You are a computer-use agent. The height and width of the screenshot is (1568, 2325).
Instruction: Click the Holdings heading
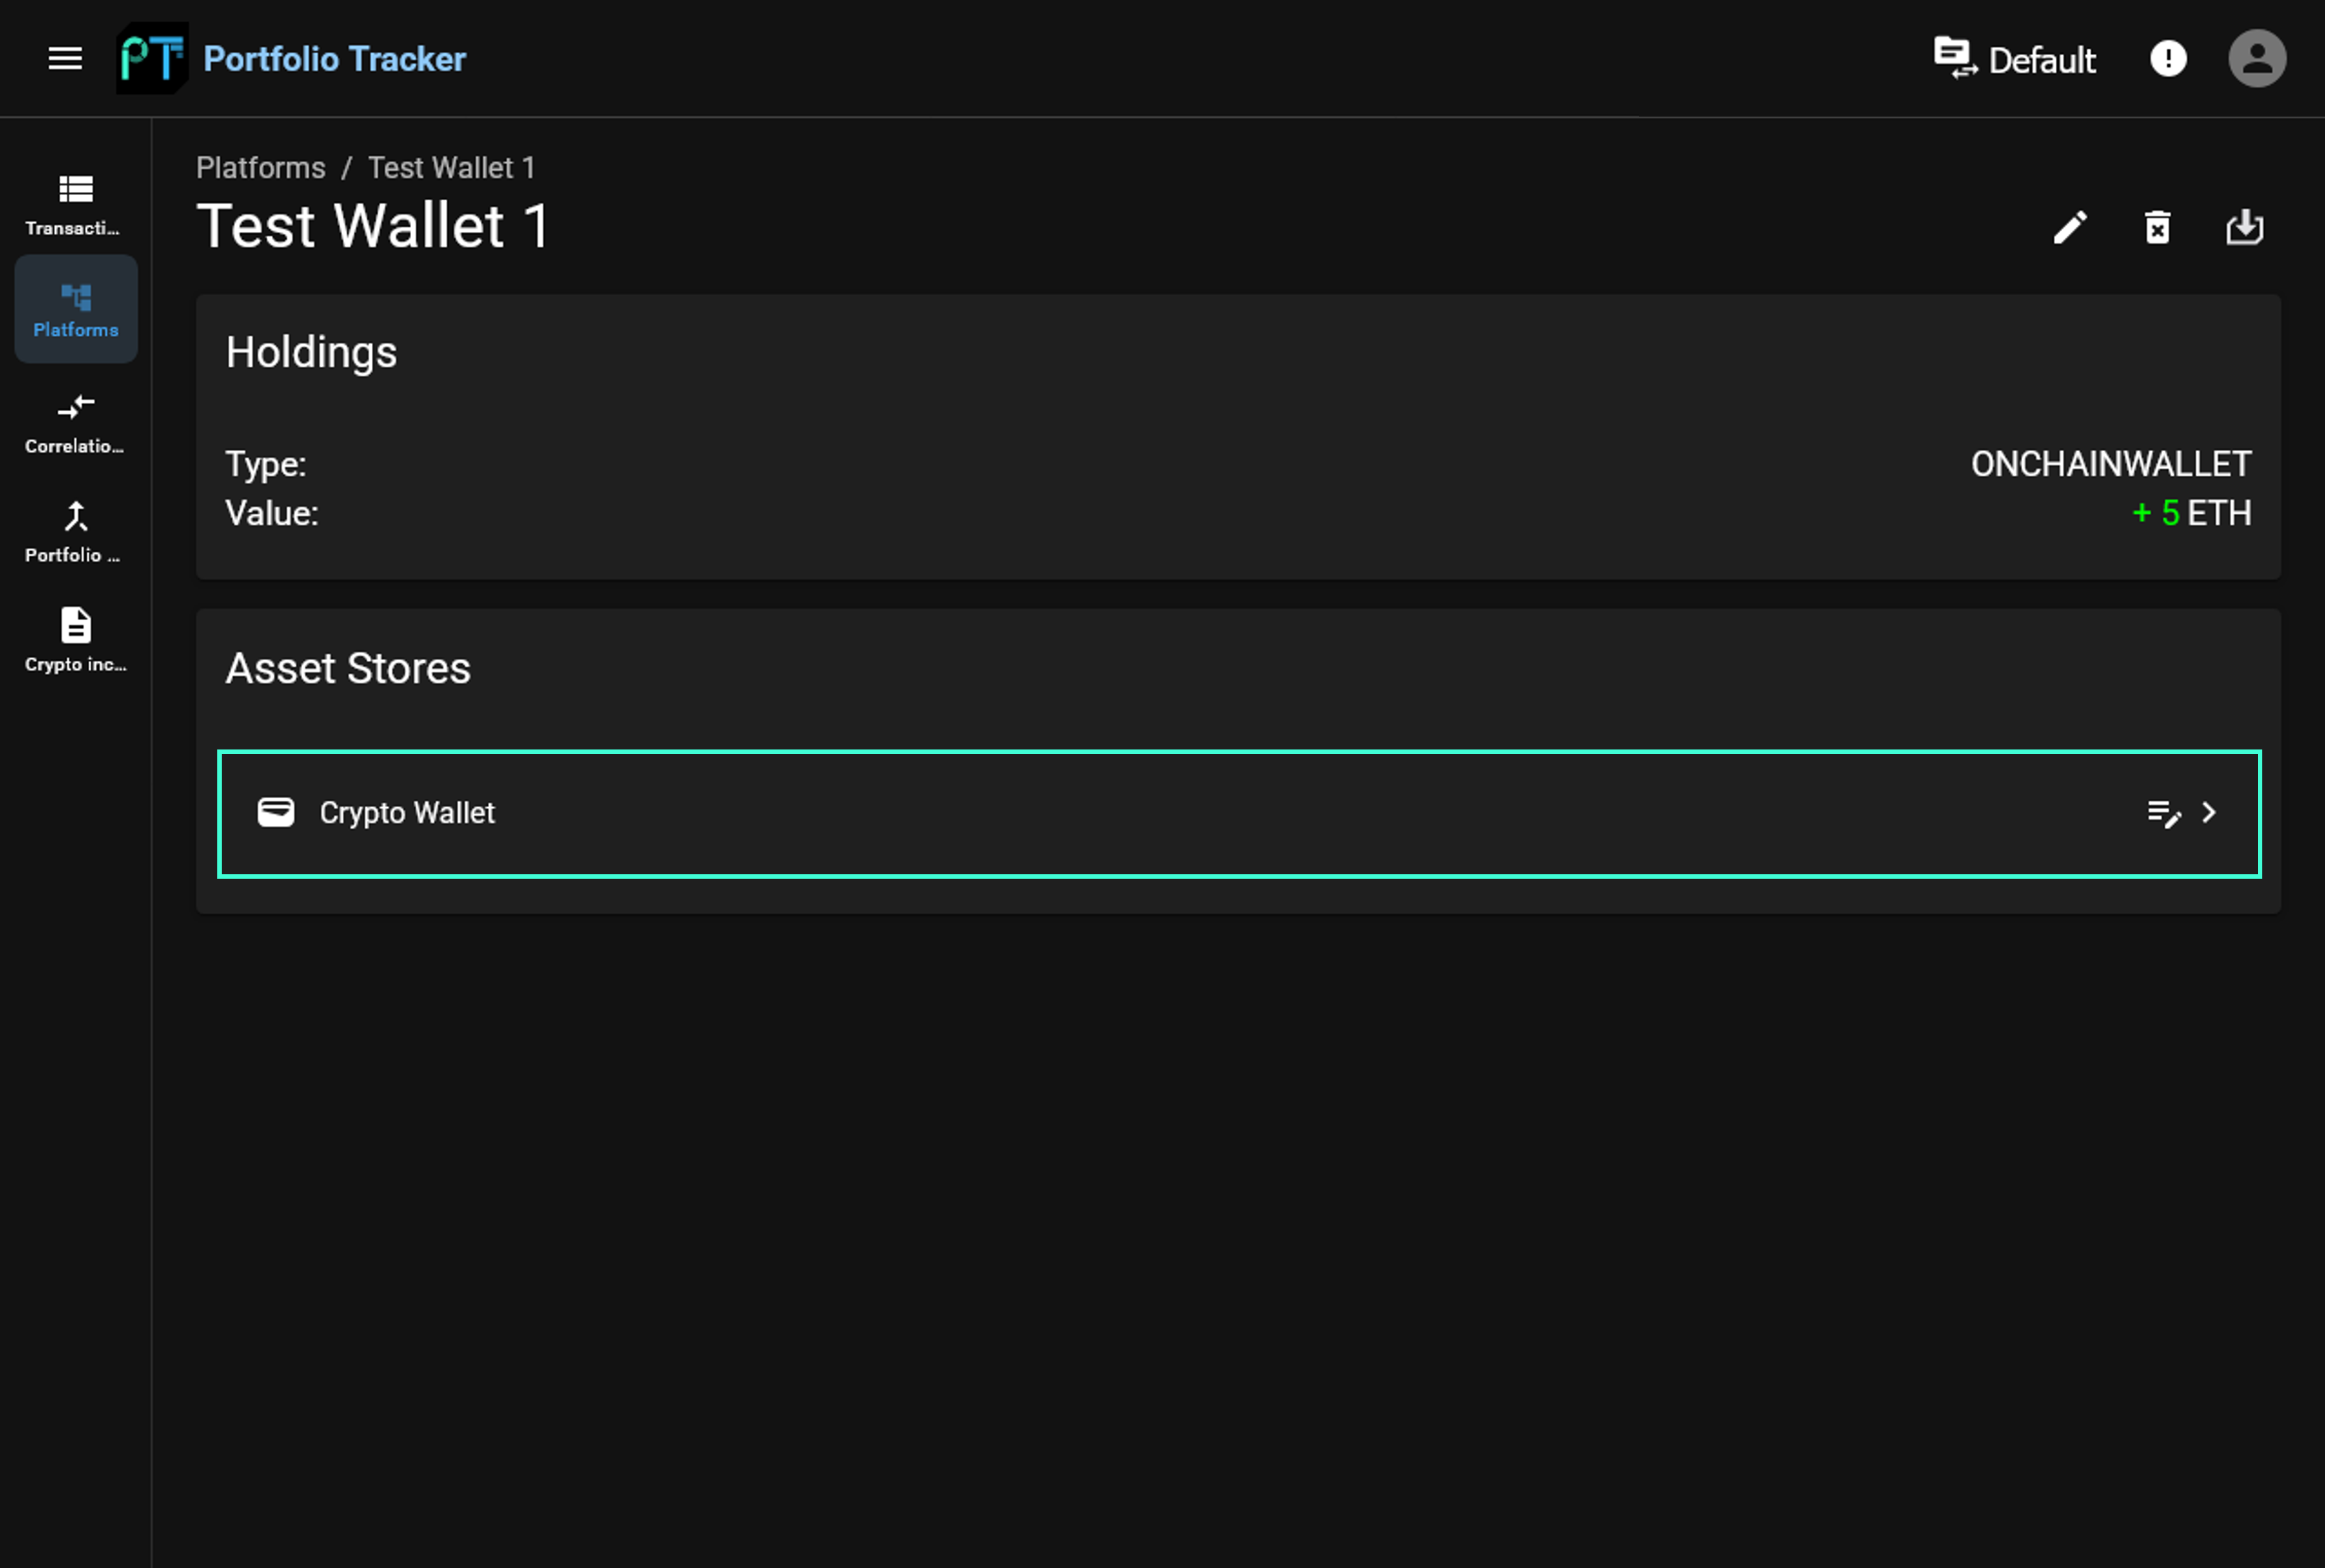tap(312, 353)
